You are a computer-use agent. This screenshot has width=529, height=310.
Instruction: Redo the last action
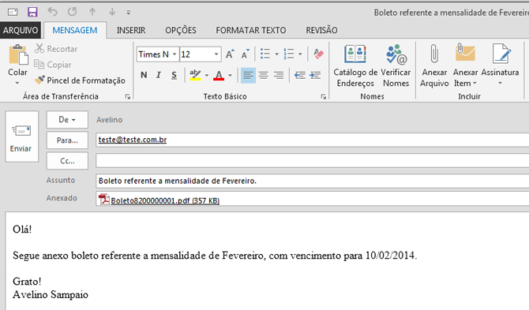tap(72, 12)
